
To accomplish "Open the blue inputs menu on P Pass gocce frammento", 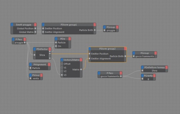I will pos(99,73).
